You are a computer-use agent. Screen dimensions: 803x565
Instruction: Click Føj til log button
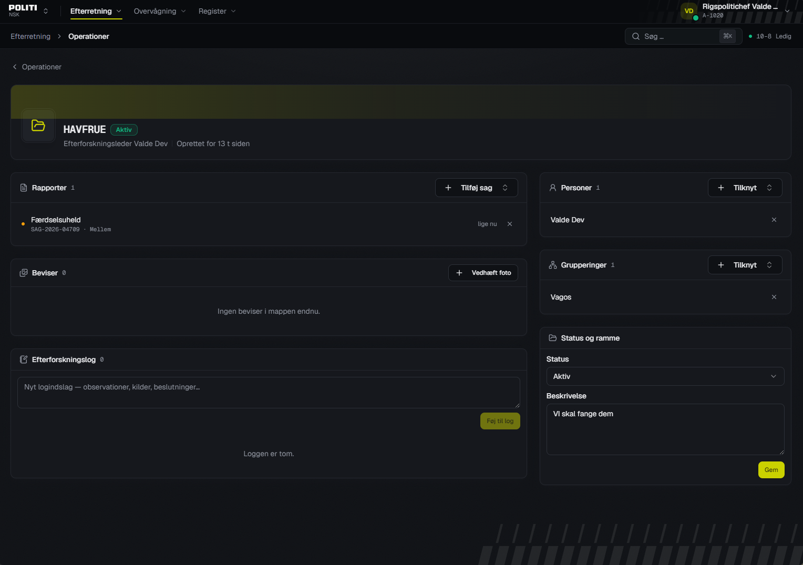pyautogui.click(x=500, y=421)
